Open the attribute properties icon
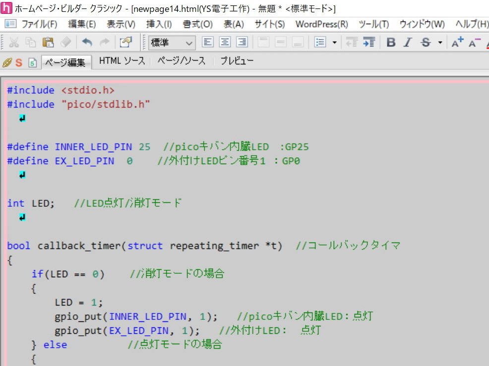Viewport: 489px width, 366px height. tap(126, 43)
